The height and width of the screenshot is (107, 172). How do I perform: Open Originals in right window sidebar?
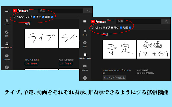point(85,68)
